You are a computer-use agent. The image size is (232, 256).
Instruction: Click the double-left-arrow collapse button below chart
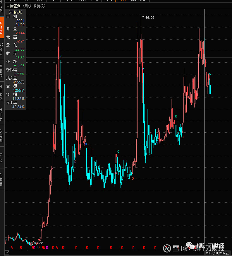point(7,253)
